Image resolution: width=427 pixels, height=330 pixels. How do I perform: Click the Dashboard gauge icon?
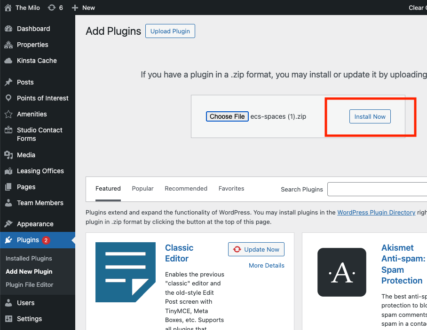(8, 29)
